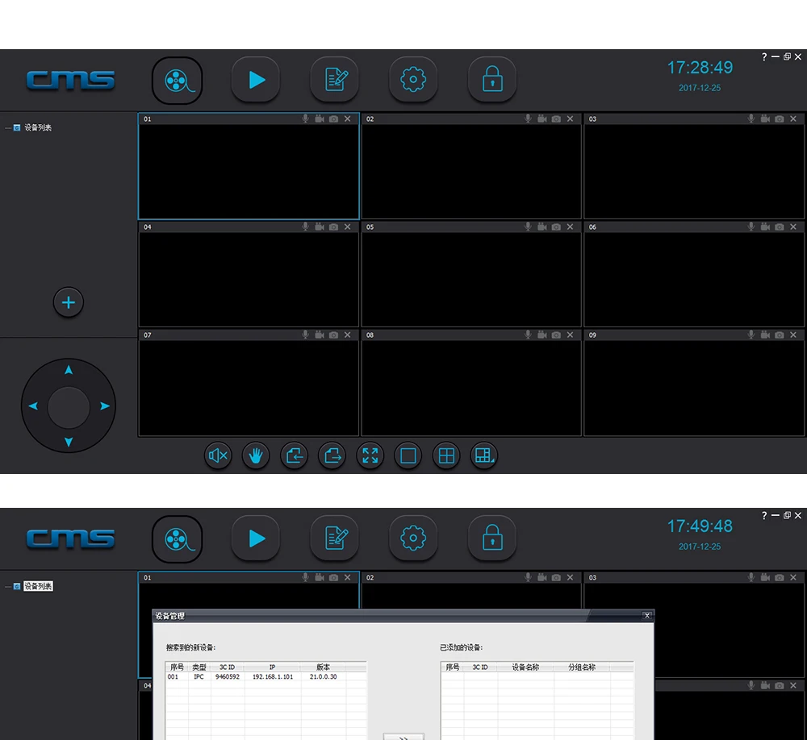Open live preview in the 17:28:49 window
Viewport: 807px width, 740px height.
177,81
